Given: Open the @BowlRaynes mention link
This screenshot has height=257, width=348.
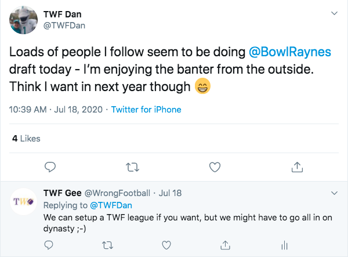Looking at the screenshot, I should click(289, 52).
